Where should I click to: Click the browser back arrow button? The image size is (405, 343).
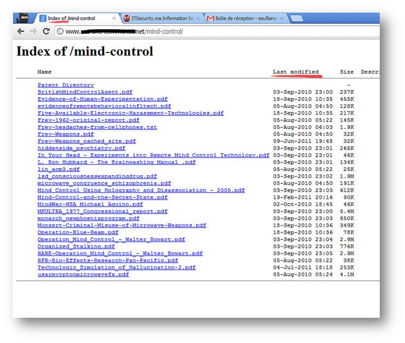click(21, 31)
